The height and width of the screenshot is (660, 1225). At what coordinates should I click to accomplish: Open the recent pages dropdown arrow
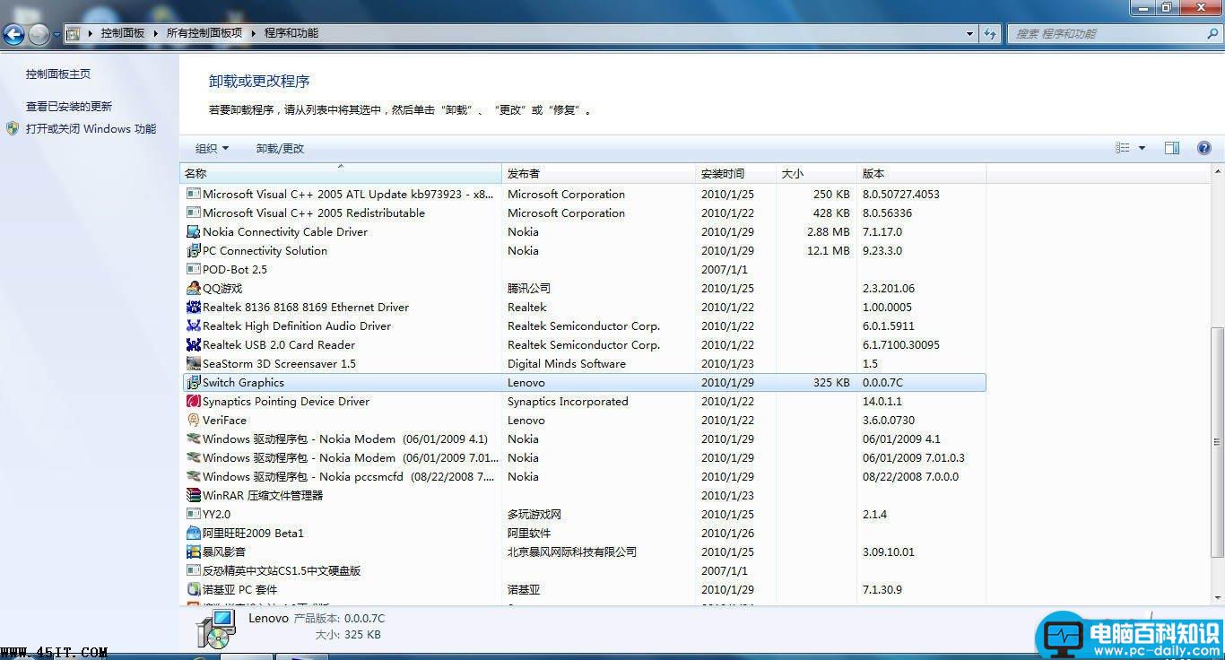pyautogui.click(x=56, y=35)
